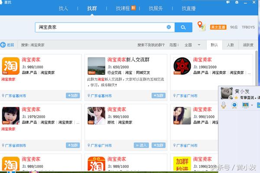
Task: Click 进入 button on 游戏 group card
Action: pyautogui.click(x=141, y=145)
